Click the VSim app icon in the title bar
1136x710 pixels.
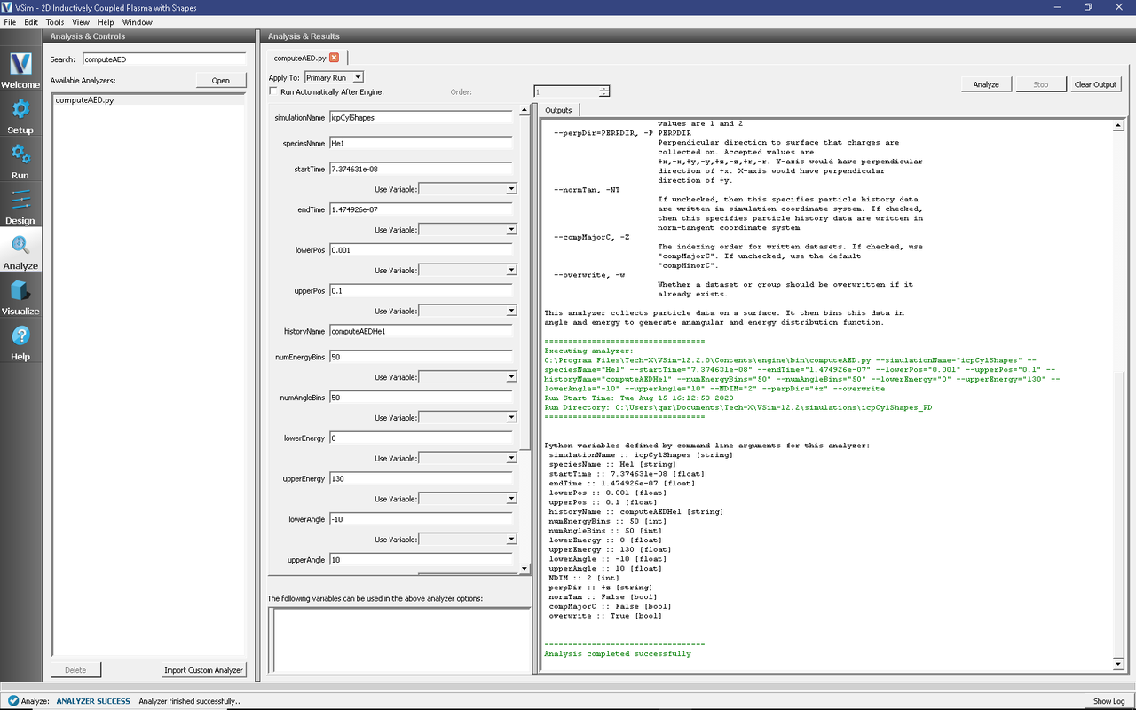click(7, 7)
